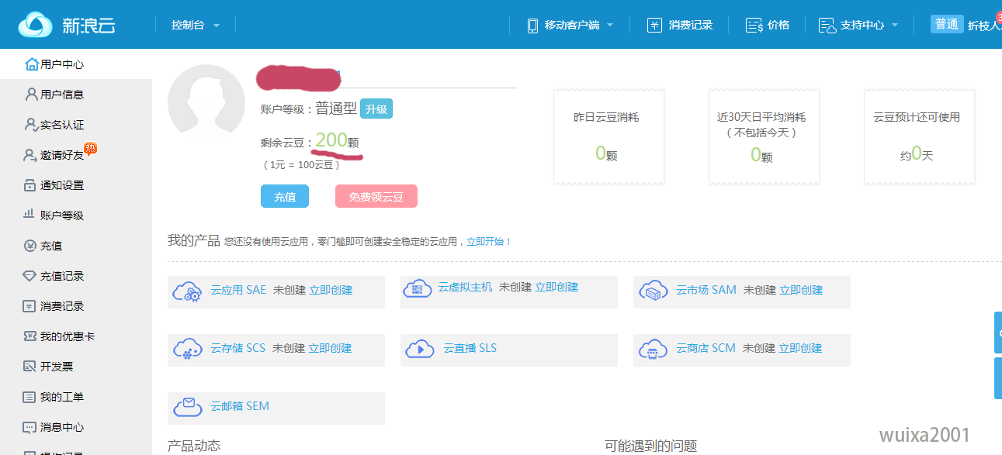Click the 支持中心 cloud chat icon
1002x455 pixels.
[827, 26]
